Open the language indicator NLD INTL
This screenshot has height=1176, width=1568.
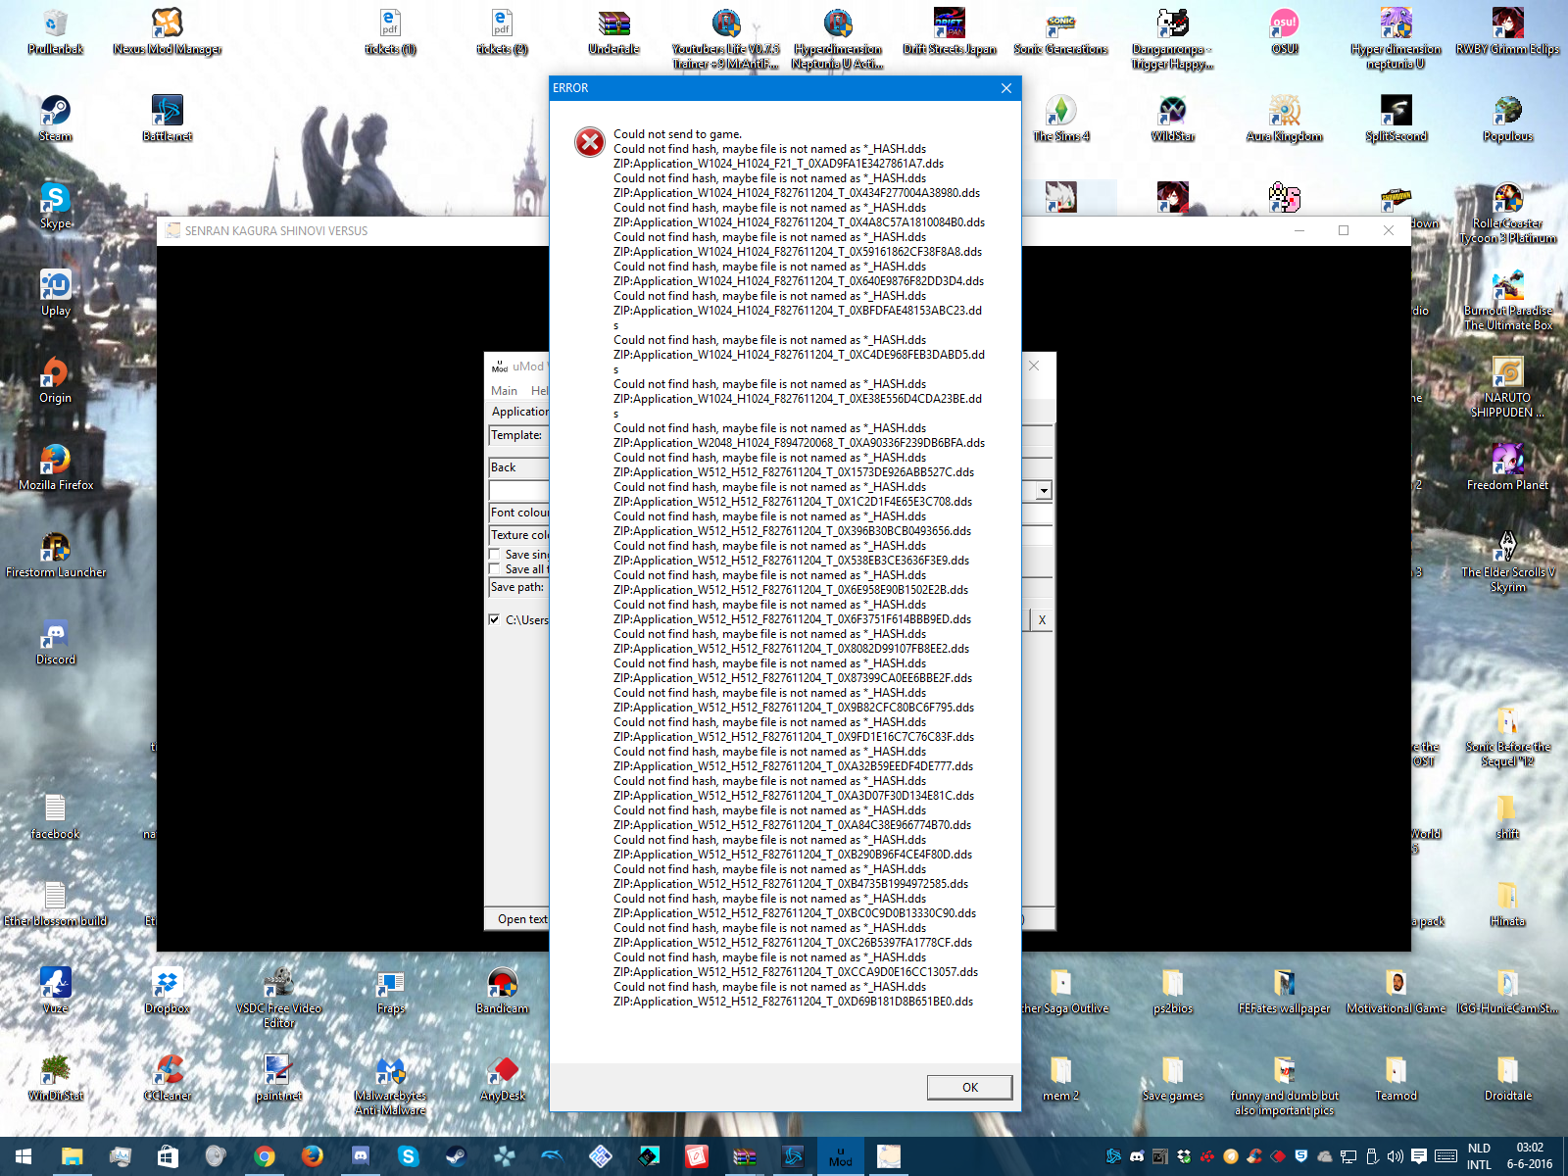pyautogui.click(x=1479, y=1156)
